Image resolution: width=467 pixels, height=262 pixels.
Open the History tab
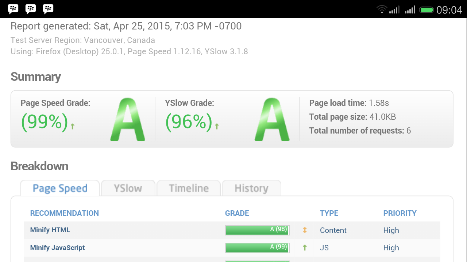[252, 188]
